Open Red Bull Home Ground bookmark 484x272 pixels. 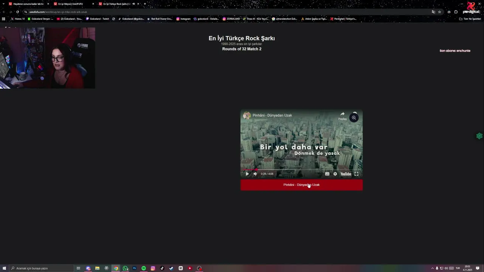160,19
